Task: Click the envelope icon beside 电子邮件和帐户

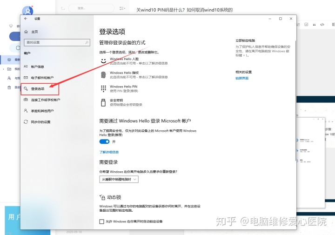Action: pos(26,78)
